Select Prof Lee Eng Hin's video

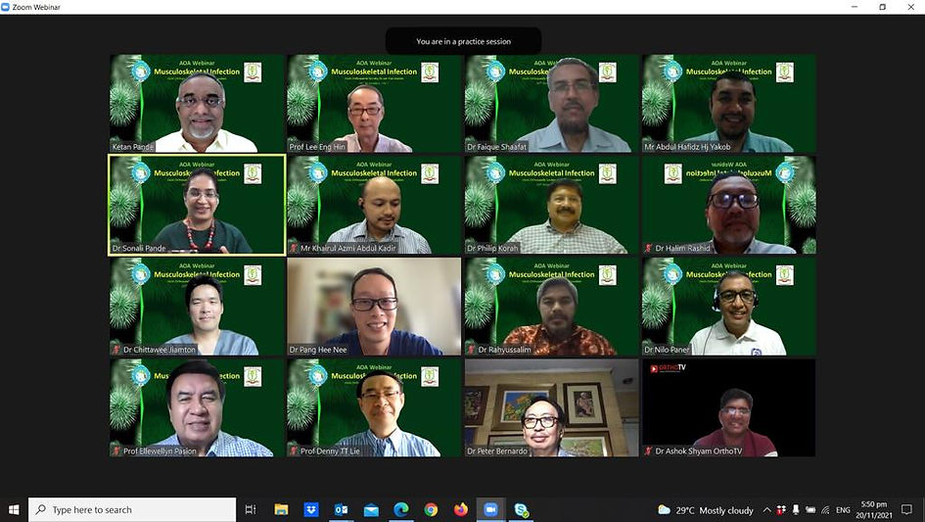[374, 104]
